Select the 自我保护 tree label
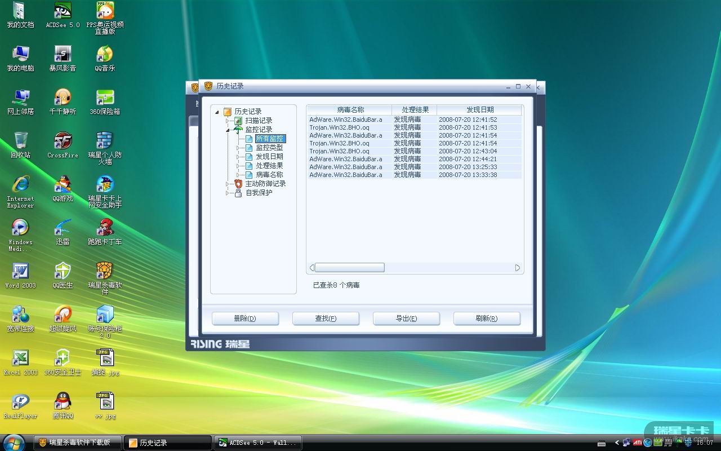This screenshot has height=451, width=721. 259,193
